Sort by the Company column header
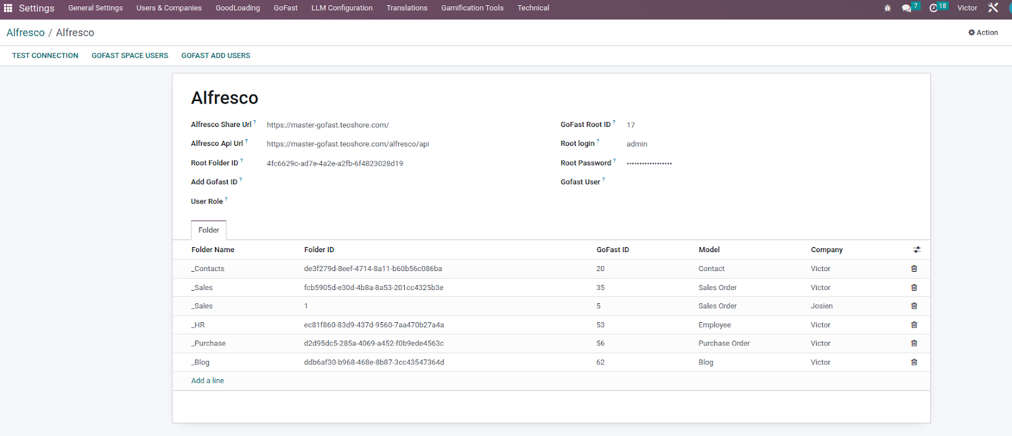 click(x=827, y=250)
